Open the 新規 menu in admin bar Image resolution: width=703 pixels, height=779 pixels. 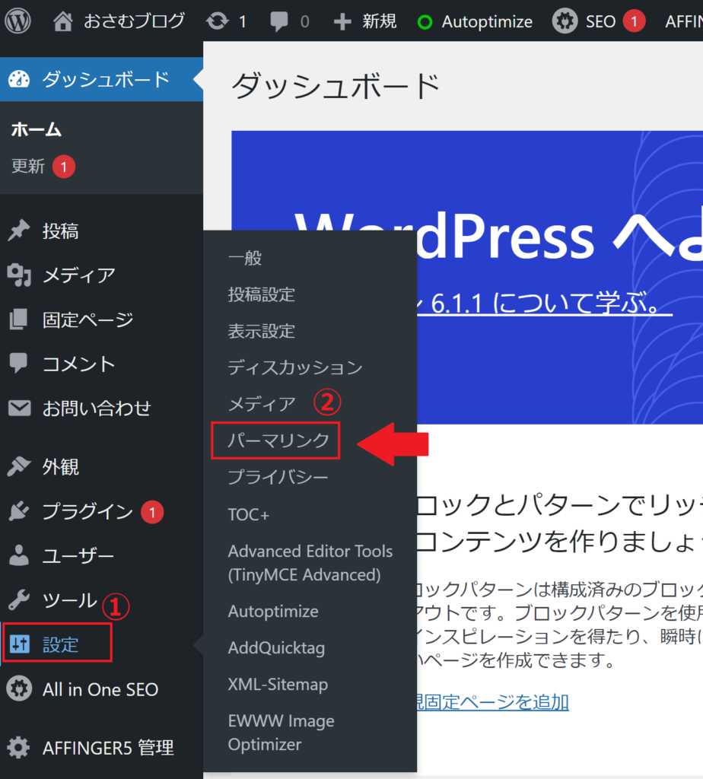click(380, 21)
